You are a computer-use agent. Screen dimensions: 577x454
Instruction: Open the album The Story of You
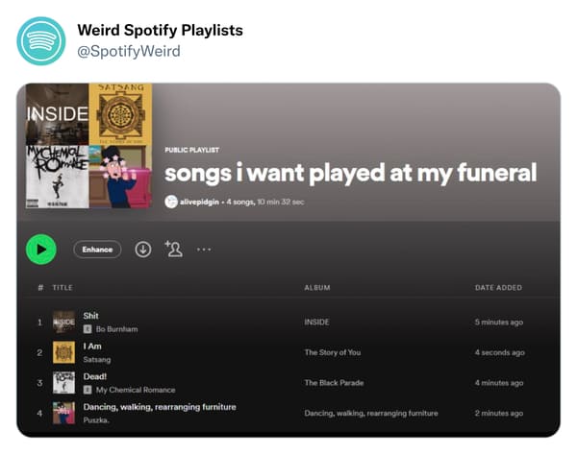pos(333,352)
